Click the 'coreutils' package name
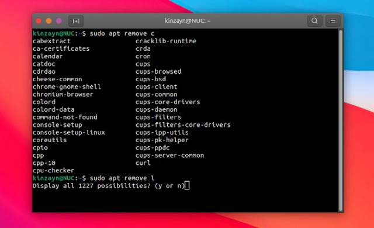Screen dimensions: 374x228 click(50, 140)
